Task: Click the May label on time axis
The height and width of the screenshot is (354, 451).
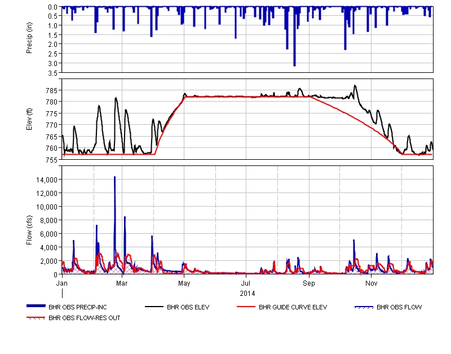Action: tap(184, 283)
